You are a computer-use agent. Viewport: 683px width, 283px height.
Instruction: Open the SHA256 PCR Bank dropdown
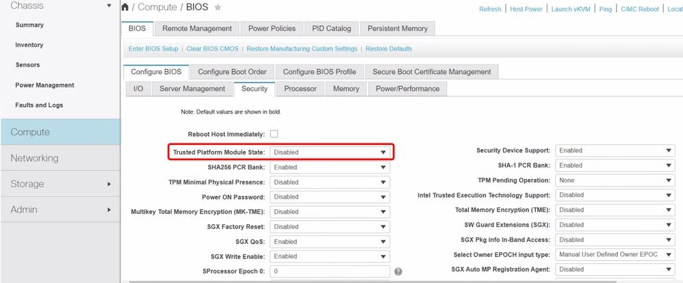pos(330,167)
